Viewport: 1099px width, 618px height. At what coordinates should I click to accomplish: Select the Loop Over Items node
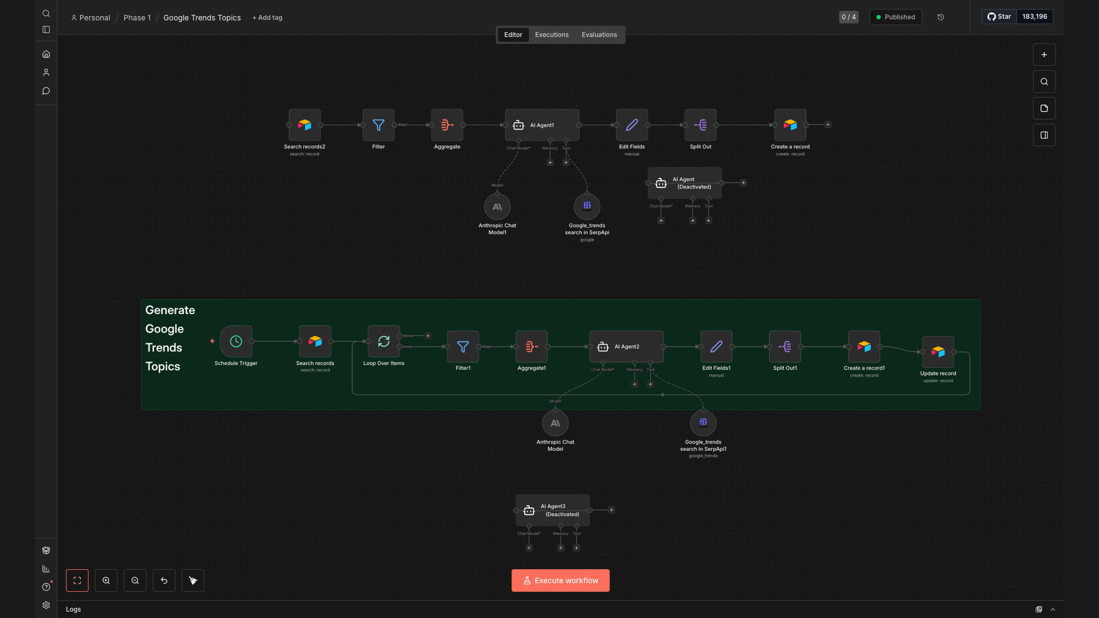tap(384, 342)
